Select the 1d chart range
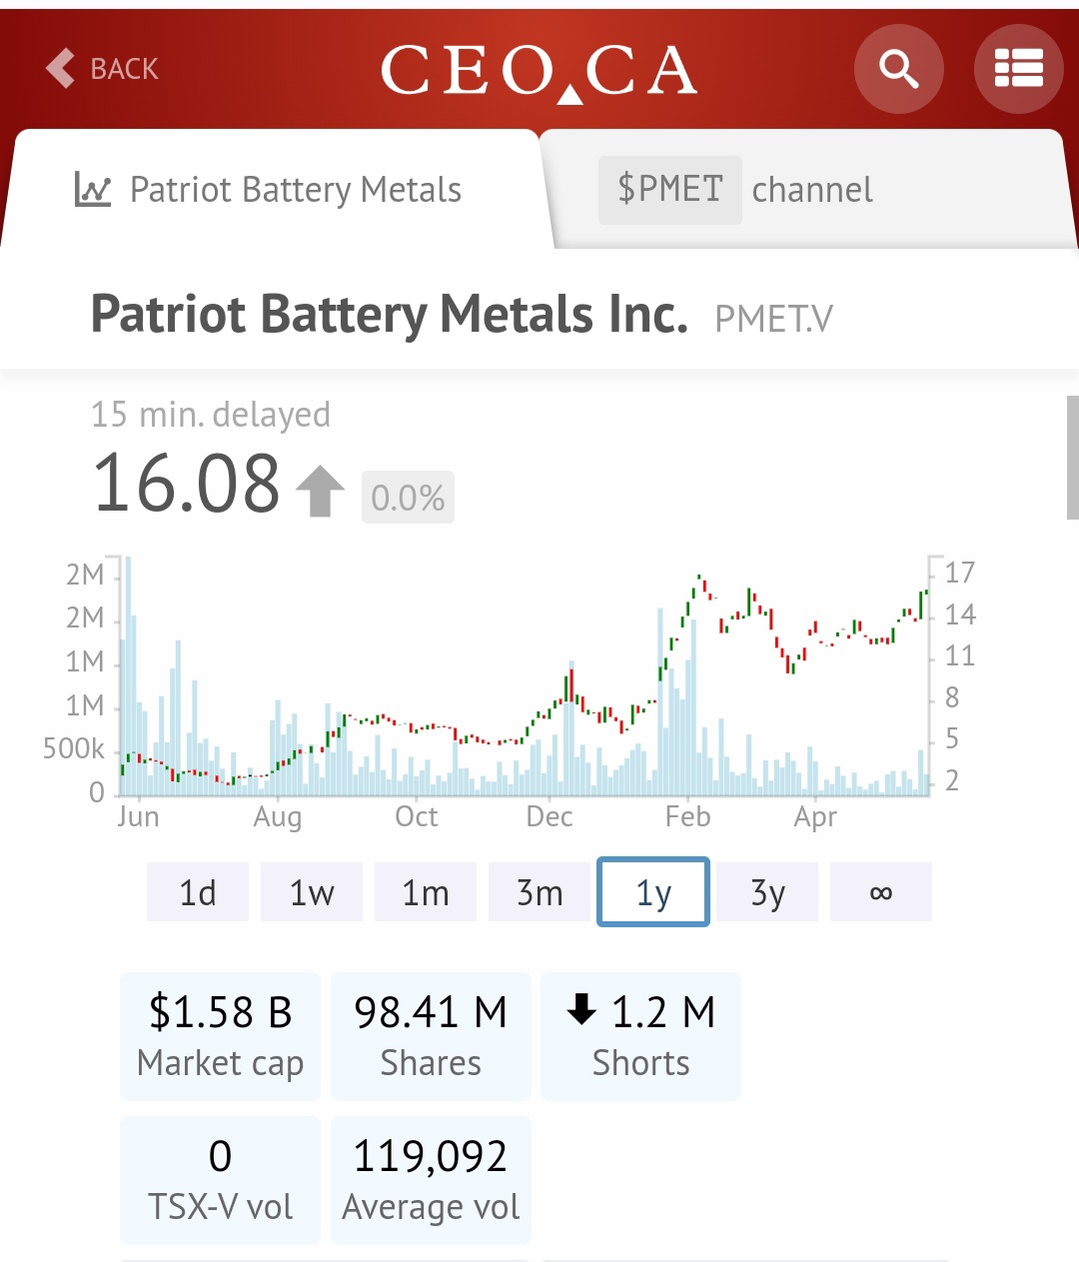 point(198,891)
